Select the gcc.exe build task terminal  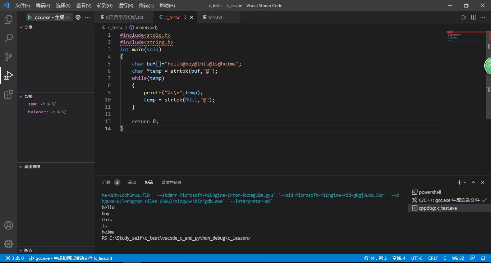(x=449, y=200)
